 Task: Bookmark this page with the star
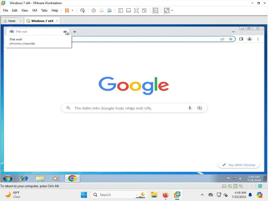pyautogui.click(x=231, y=39)
